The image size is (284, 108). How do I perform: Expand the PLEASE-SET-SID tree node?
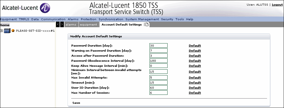coord(1,31)
